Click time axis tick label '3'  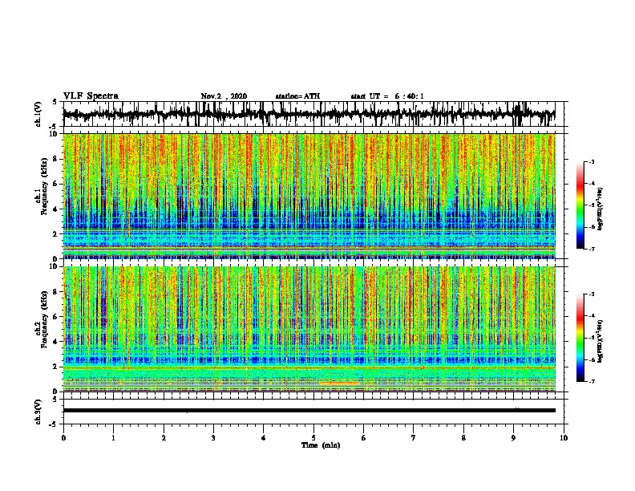[213, 438]
